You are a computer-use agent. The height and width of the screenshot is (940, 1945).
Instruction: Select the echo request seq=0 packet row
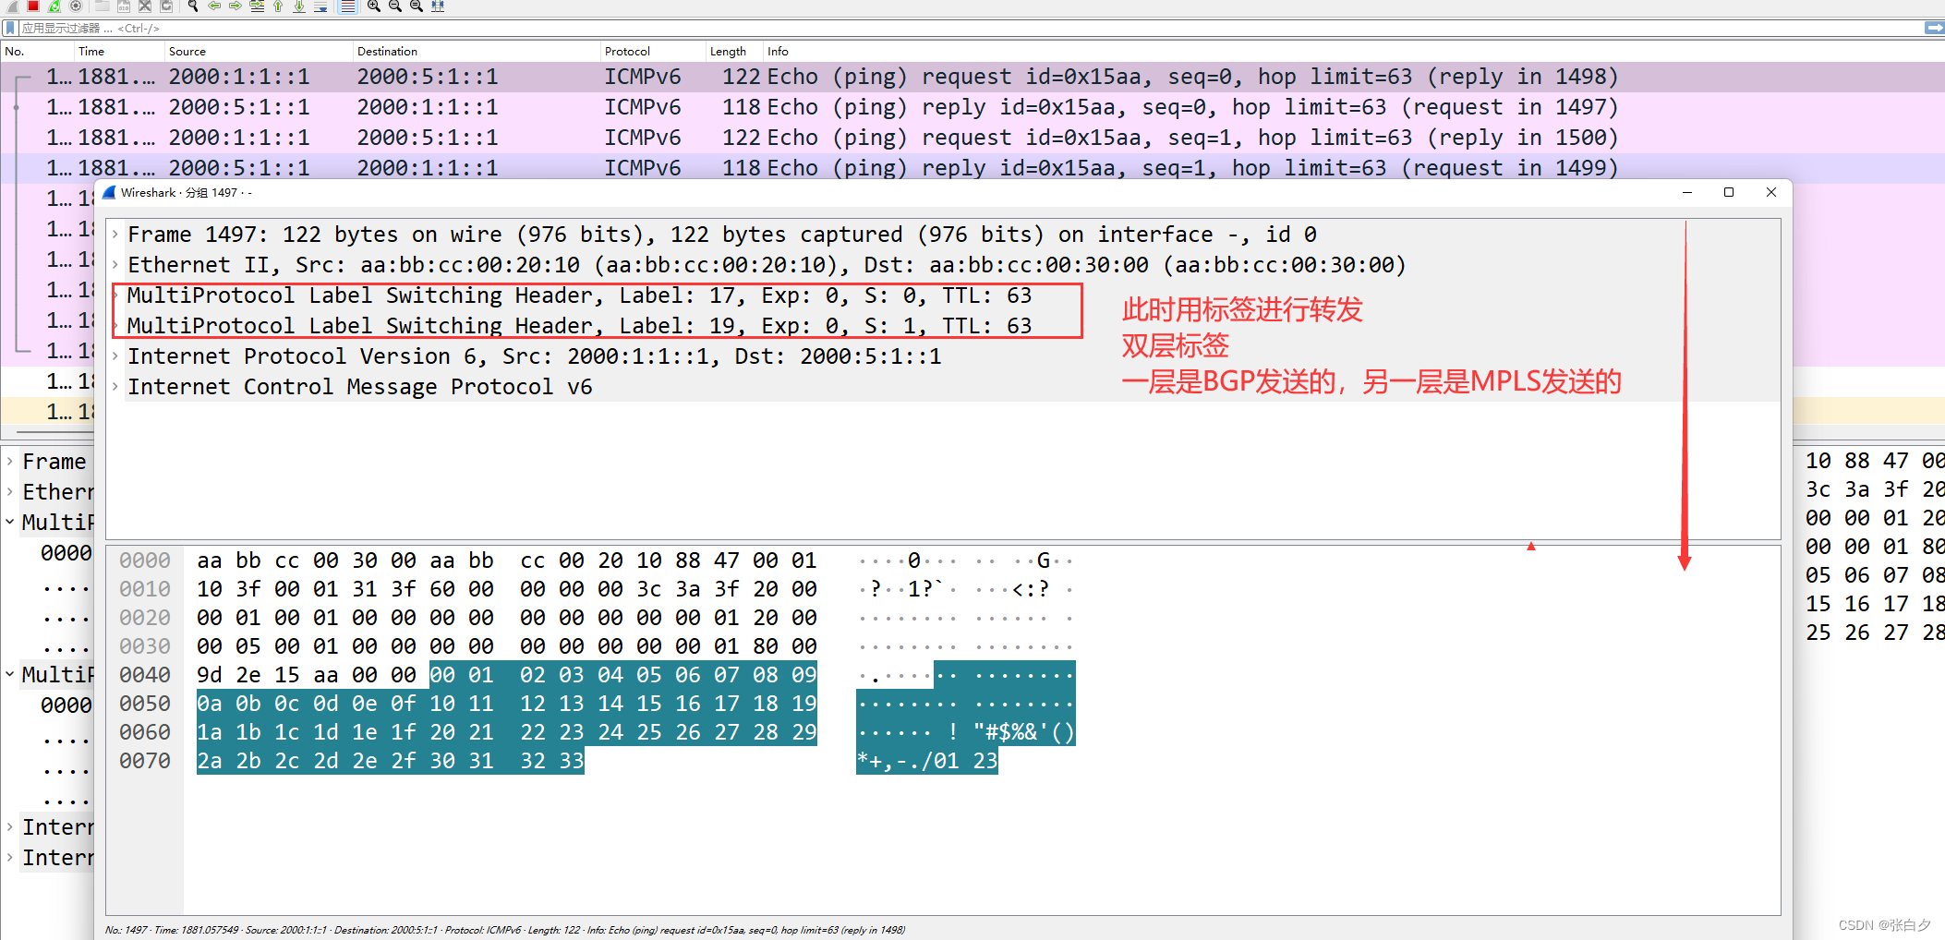[x=972, y=77]
